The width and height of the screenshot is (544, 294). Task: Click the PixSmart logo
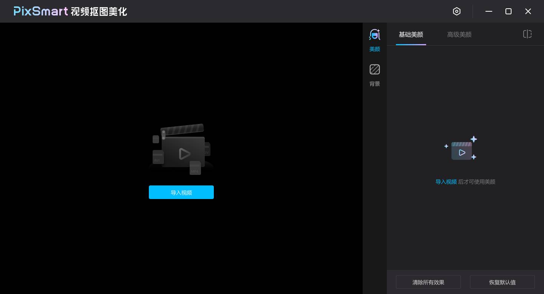point(40,11)
